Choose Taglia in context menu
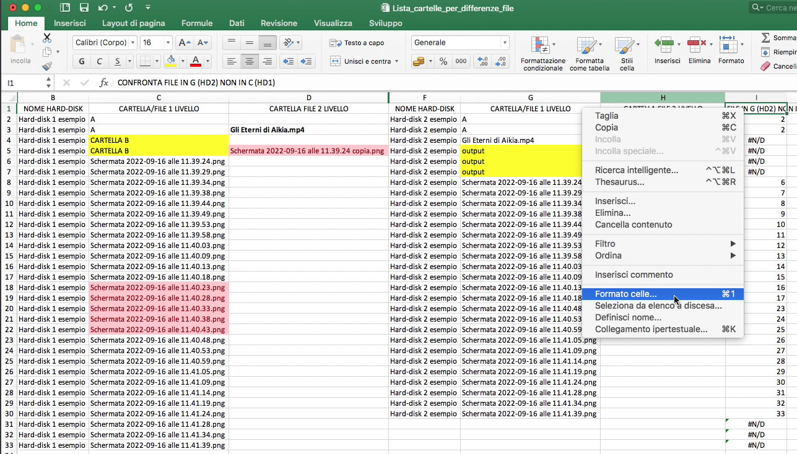The width and height of the screenshot is (797, 454). click(663, 116)
